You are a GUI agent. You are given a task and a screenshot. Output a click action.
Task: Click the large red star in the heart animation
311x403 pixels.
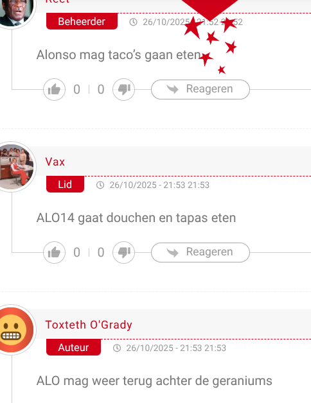point(193,28)
